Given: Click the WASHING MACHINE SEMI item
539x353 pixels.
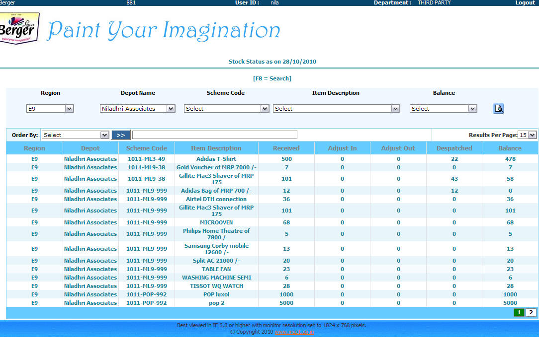Looking at the screenshot, I should (x=216, y=278).
